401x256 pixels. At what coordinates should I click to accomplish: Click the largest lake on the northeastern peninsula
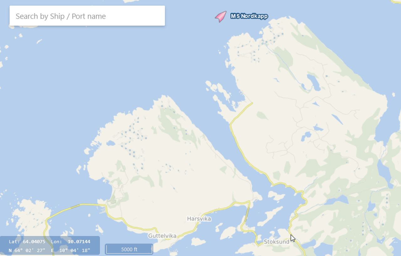click(314, 82)
